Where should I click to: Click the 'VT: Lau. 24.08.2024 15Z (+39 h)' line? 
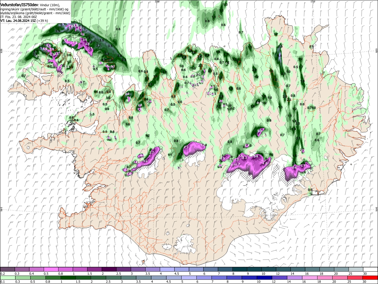24,21
